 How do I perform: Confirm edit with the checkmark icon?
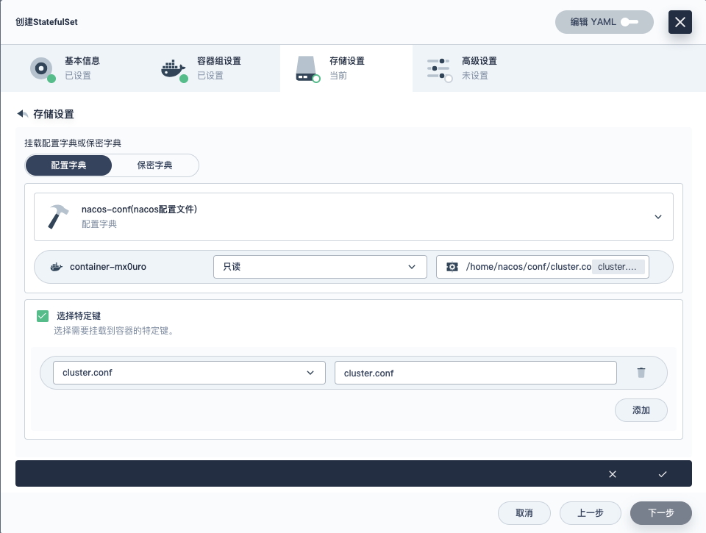pyautogui.click(x=663, y=474)
